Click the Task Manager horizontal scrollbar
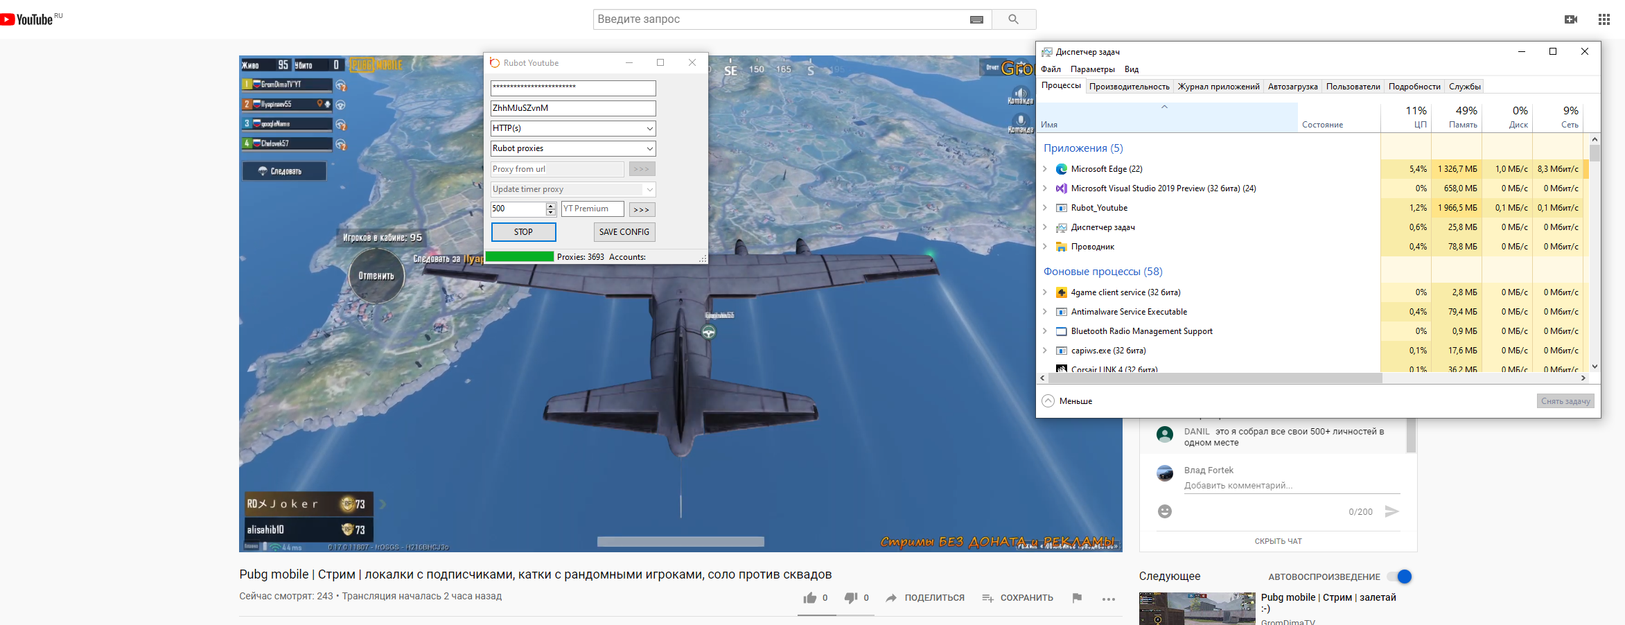 point(1215,378)
